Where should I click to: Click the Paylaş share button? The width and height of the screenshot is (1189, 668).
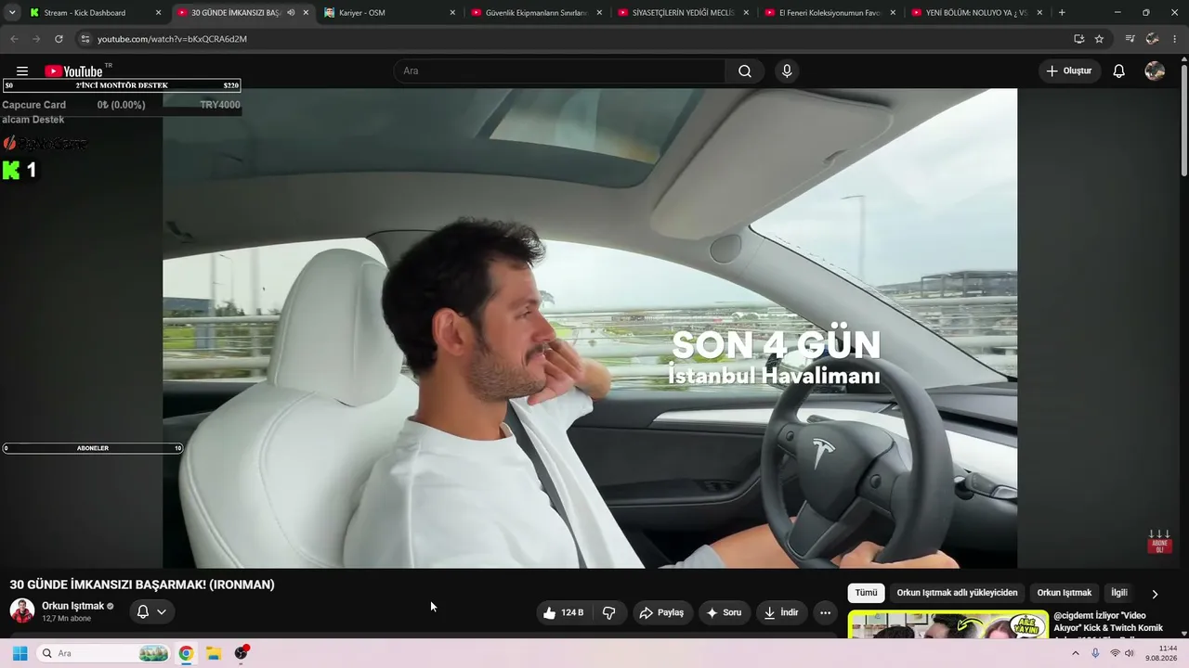(663, 612)
